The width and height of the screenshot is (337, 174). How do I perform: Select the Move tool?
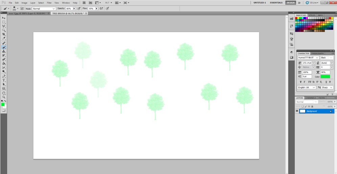[x=4, y=18]
